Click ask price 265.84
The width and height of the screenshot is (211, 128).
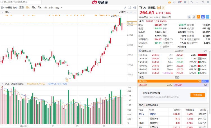[178, 85]
